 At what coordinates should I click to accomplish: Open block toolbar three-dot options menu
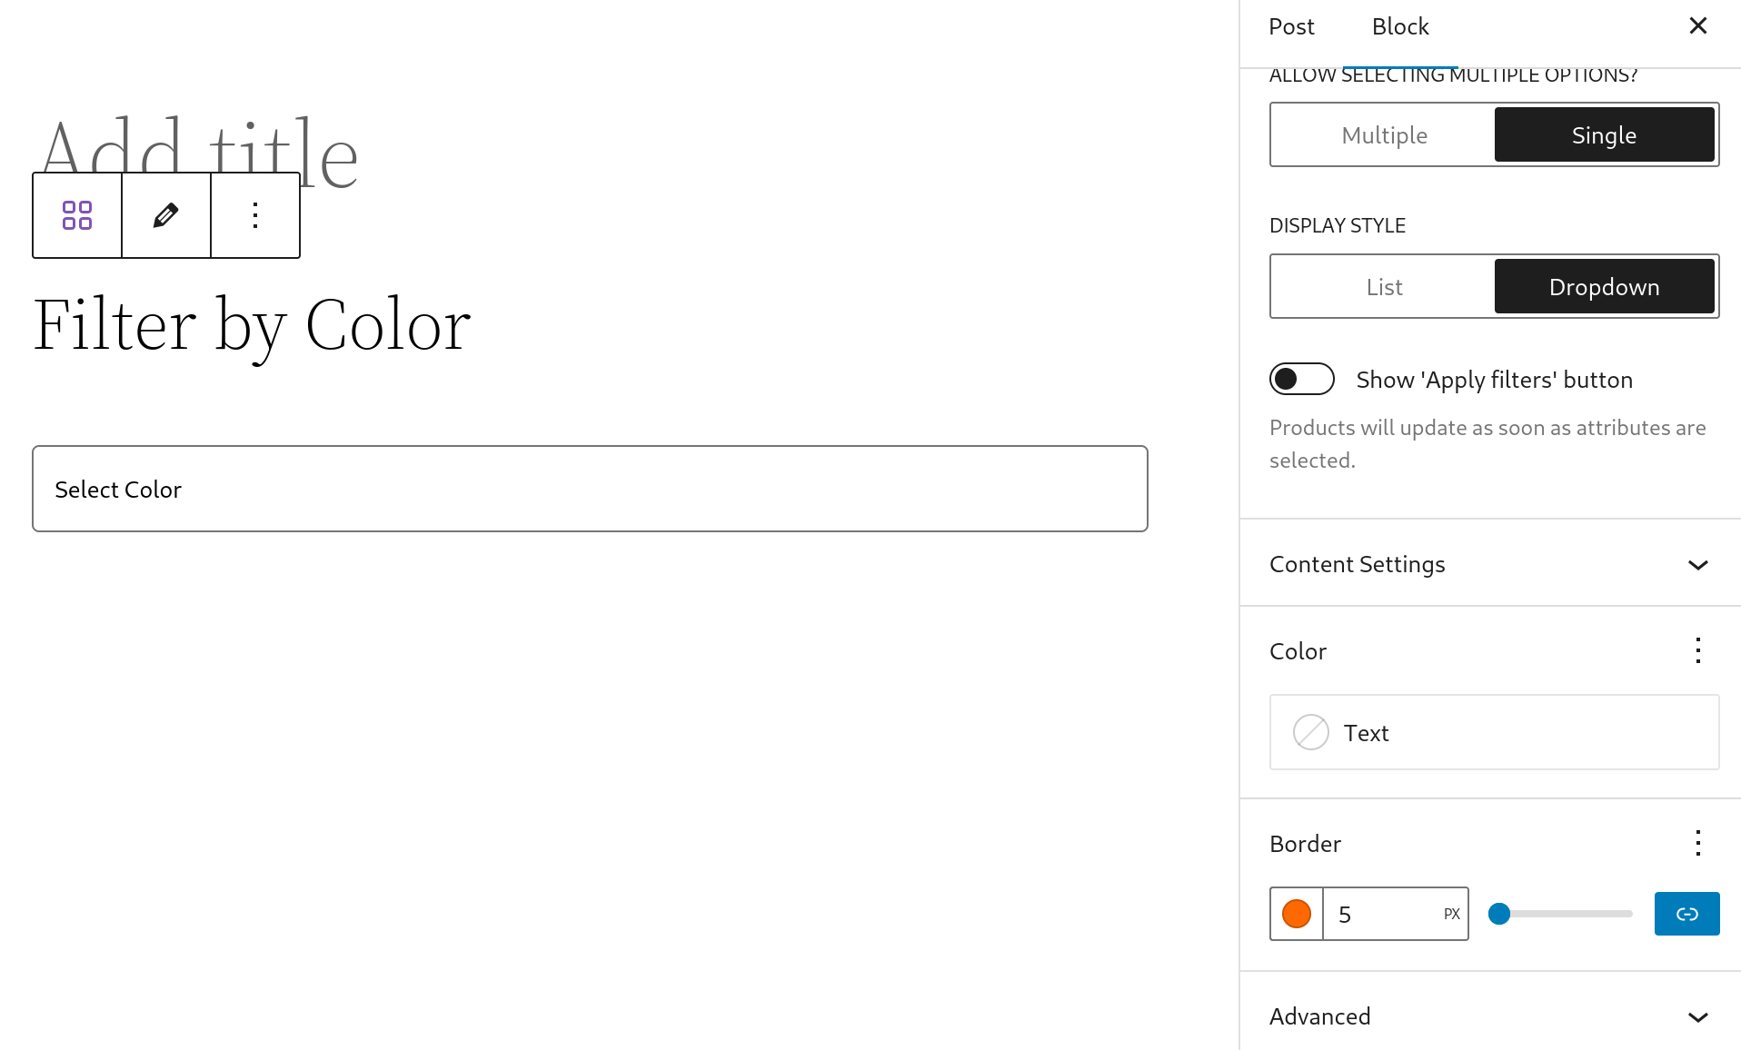(x=254, y=215)
